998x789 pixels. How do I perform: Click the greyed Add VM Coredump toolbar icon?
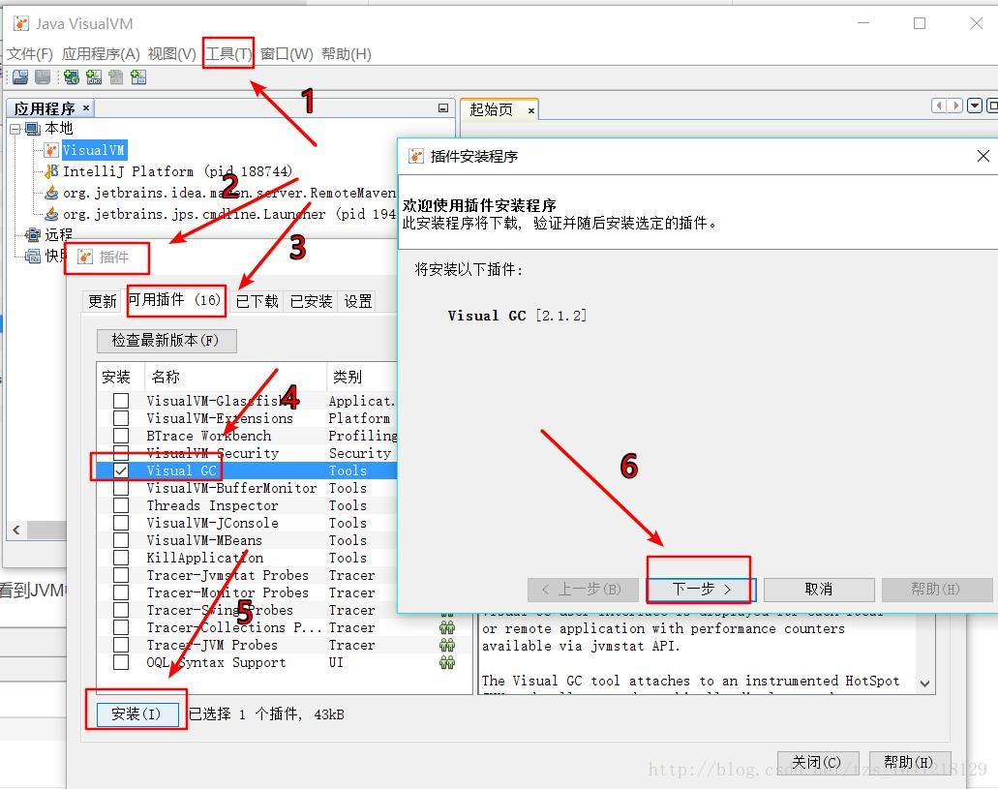[x=116, y=77]
